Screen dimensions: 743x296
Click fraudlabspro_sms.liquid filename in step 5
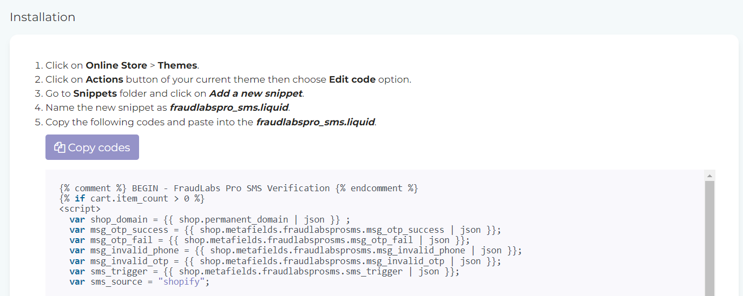point(315,122)
